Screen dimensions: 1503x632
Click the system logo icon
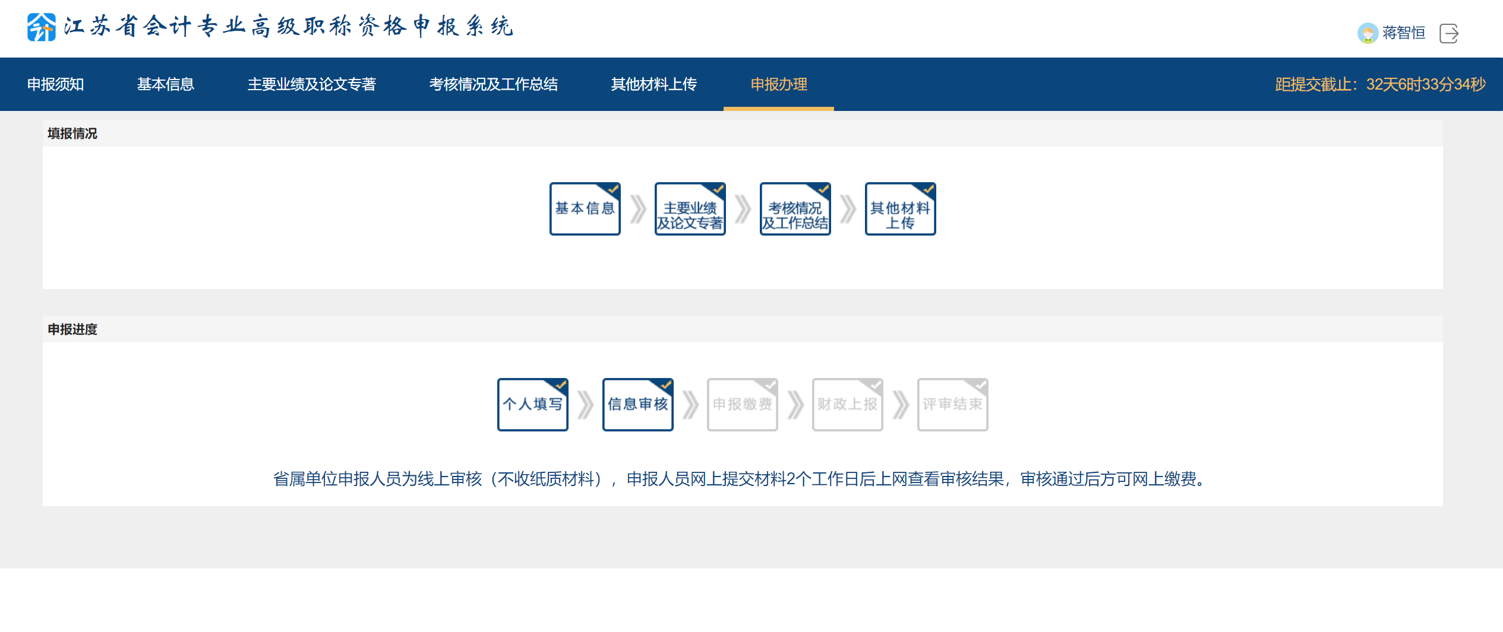click(40, 27)
